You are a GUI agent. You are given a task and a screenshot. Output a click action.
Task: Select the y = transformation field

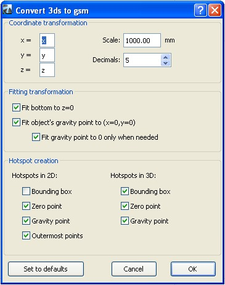(47, 55)
